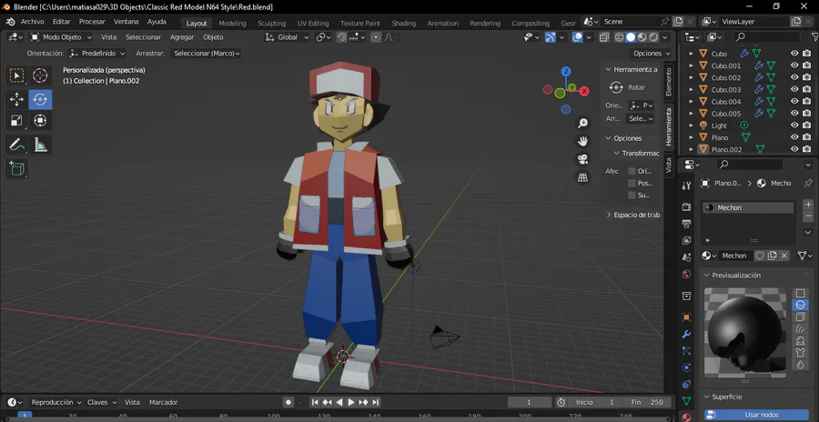Open the Seleccionar (Marco) drag dropdown
This screenshot has height=422, width=819.
[206, 54]
